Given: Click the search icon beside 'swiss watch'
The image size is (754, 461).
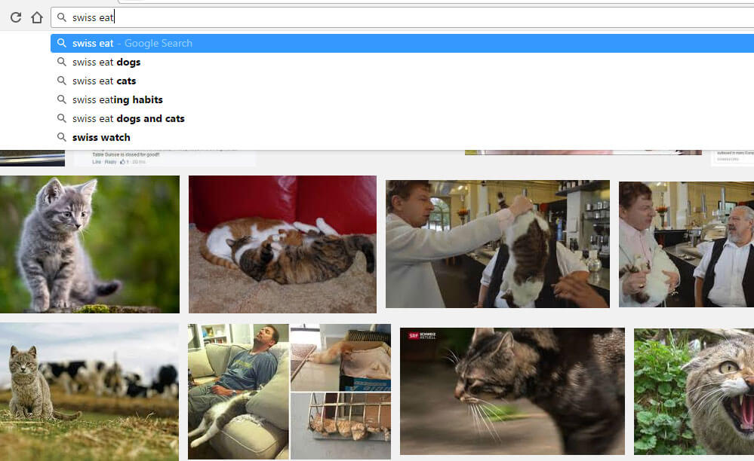Looking at the screenshot, I should [62, 137].
